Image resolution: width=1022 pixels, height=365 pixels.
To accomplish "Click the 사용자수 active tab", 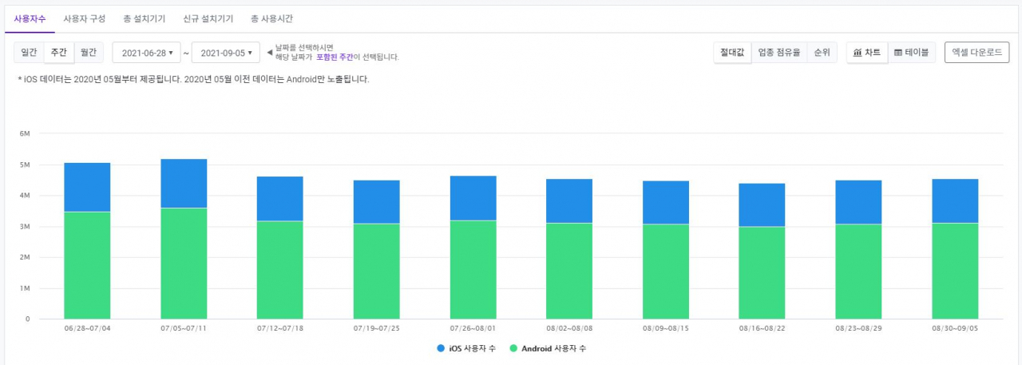I will click(x=30, y=18).
